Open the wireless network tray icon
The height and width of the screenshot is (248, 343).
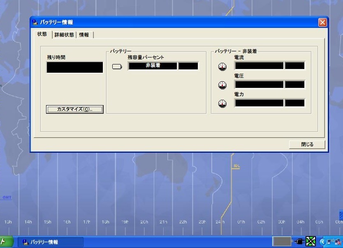(x=330, y=242)
